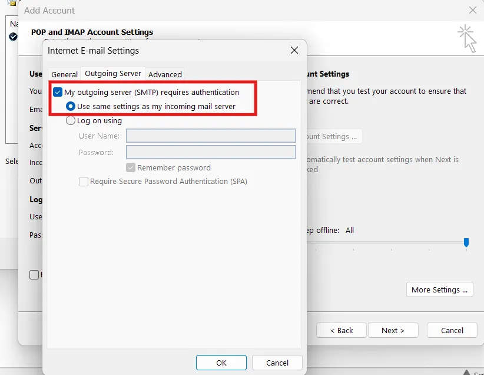Click inside the Password input field
Image resolution: width=484 pixels, height=375 pixels.
211,152
